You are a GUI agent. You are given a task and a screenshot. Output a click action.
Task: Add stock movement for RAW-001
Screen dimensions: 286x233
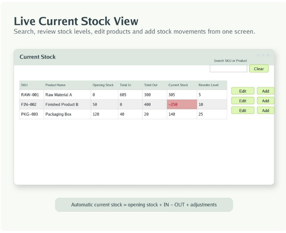[x=266, y=91]
